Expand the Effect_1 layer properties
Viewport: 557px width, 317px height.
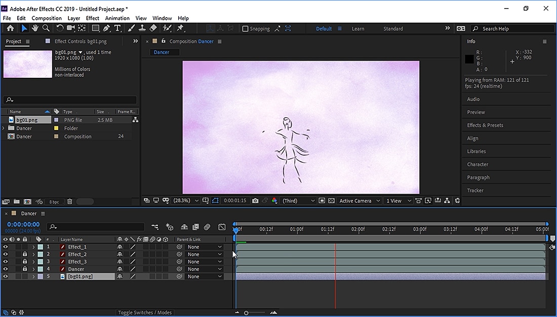coord(33,247)
